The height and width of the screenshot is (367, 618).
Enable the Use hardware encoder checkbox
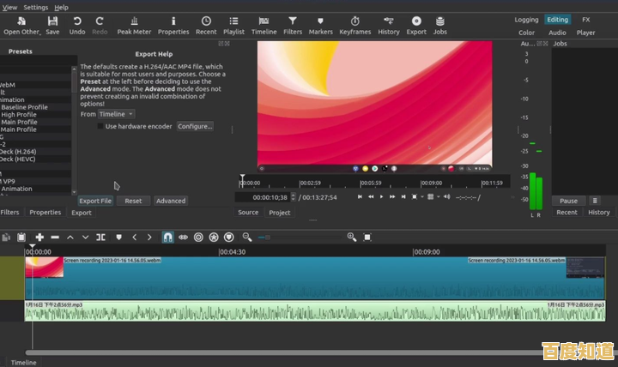click(x=100, y=126)
